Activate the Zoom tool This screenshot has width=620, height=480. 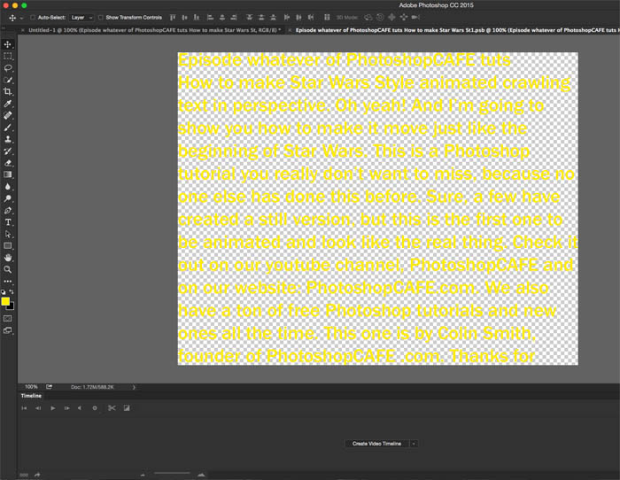click(8, 268)
